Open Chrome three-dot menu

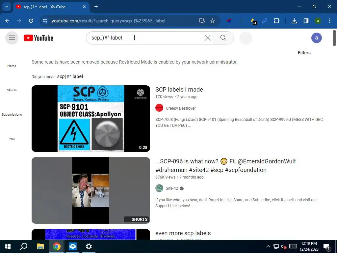pos(330,21)
